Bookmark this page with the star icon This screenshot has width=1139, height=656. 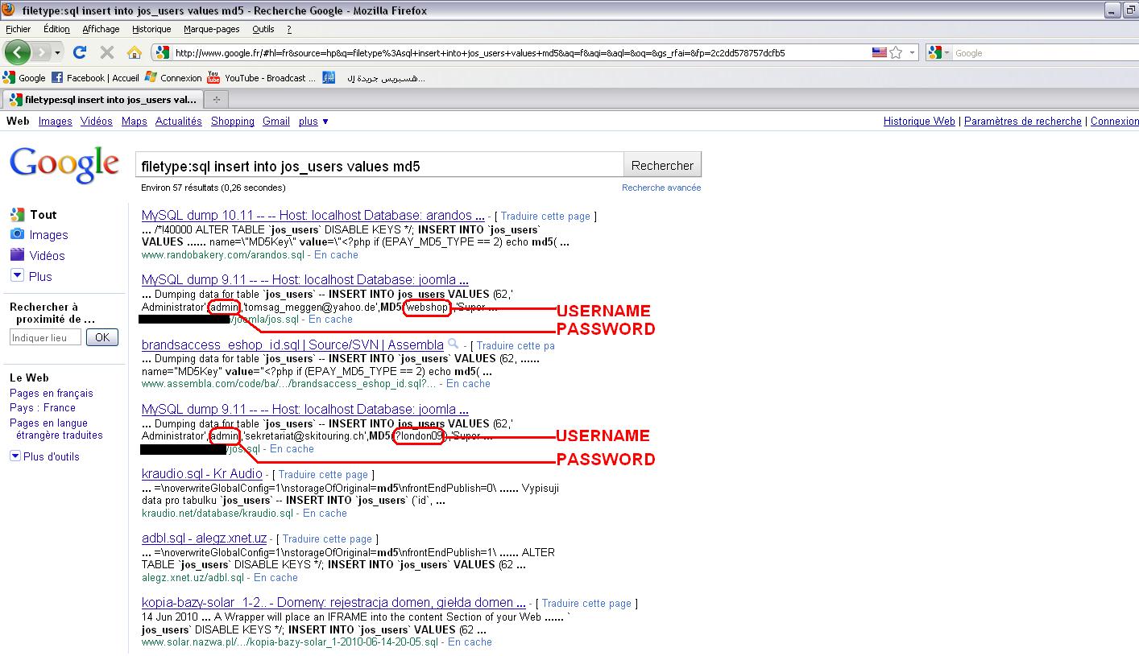point(894,52)
